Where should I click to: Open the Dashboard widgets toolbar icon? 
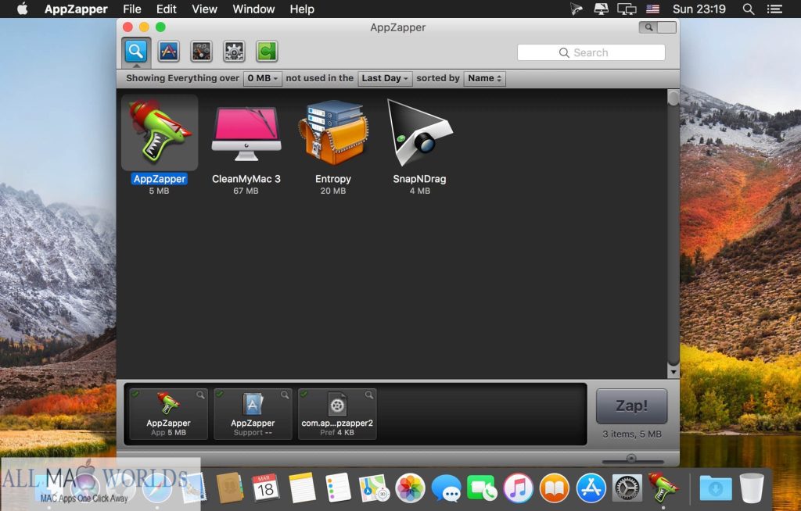click(x=201, y=51)
